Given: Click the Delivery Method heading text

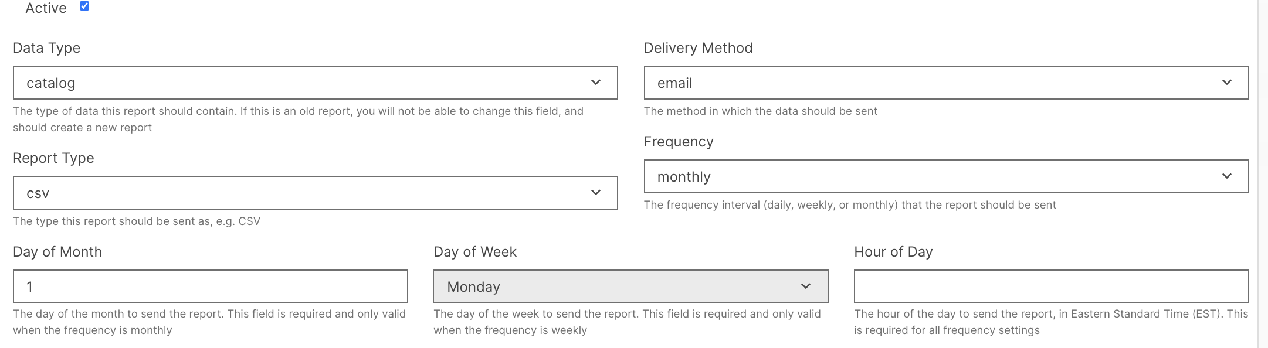Looking at the screenshot, I should [x=698, y=48].
